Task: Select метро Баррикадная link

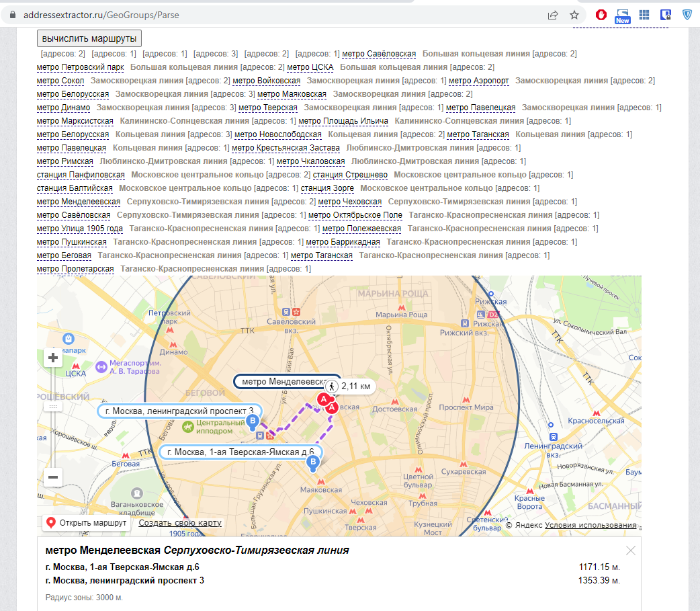Action: coord(343,241)
